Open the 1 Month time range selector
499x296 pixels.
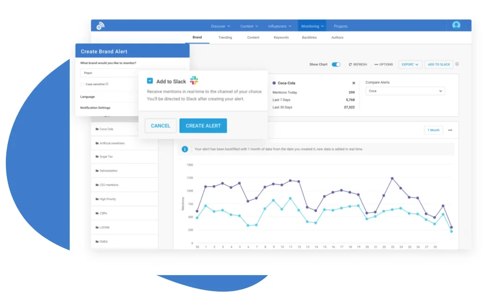coord(433,130)
